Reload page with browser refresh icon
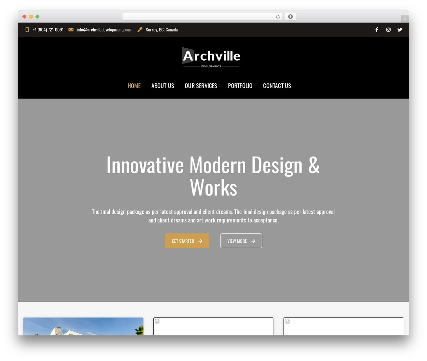The height and width of the screenshot is (361, 427). 278,17
